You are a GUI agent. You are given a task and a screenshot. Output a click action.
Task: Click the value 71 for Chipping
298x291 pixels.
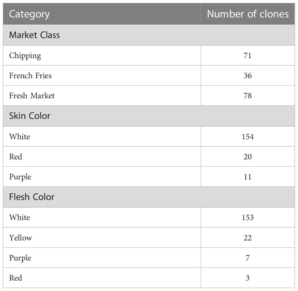248,56
